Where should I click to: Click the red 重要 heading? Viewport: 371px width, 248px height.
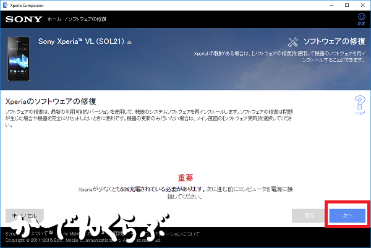[x=185, y=177]
